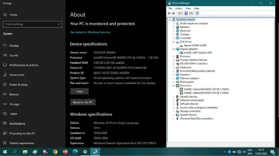
Task: Show hidden system tray icons chevron
Action: pyautogui.click(x=224, y=152)
